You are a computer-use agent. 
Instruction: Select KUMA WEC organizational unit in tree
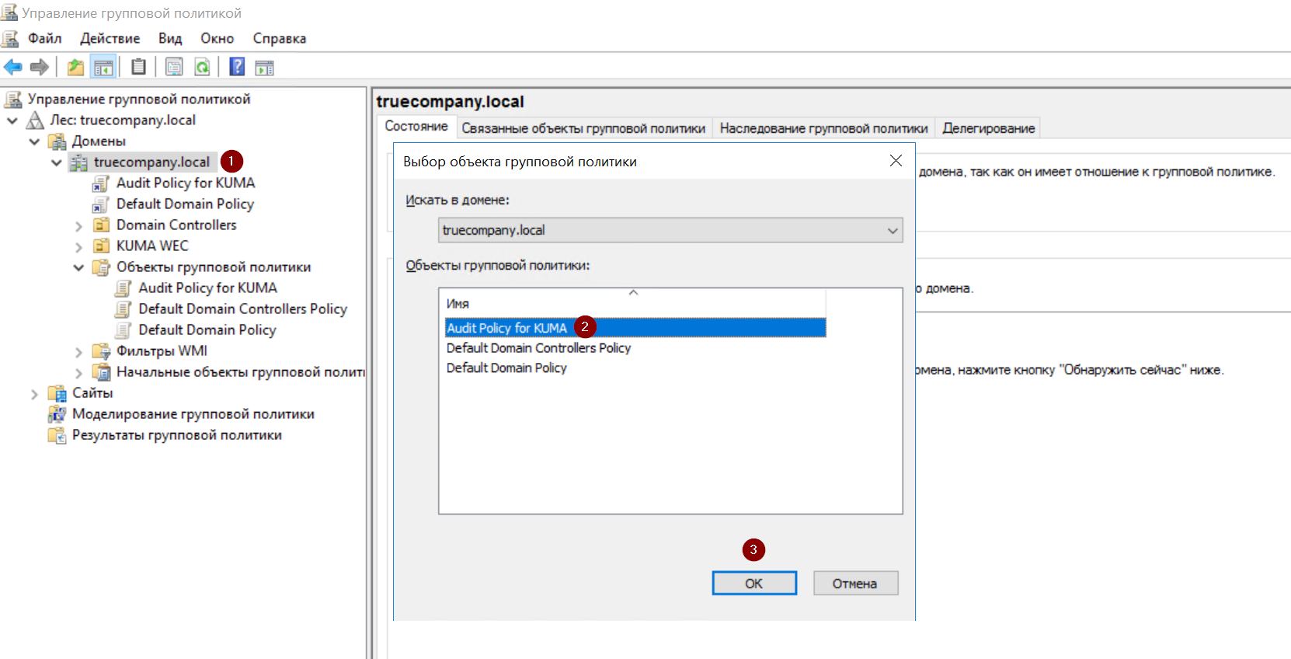pyautogui.click(x=152, y=246)
